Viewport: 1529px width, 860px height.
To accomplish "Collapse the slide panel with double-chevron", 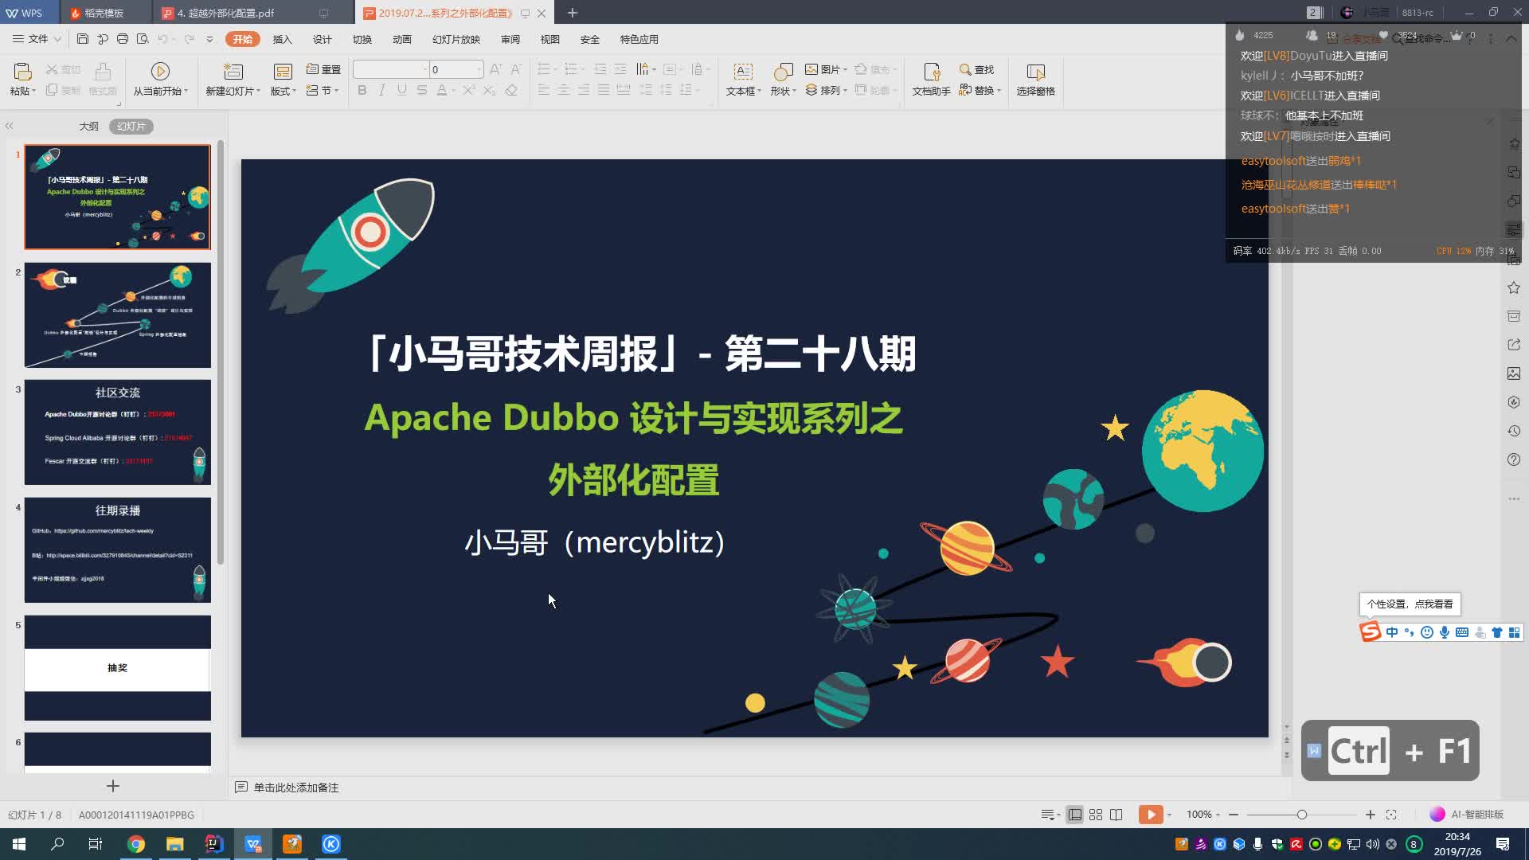I will [x=10, y=126].
